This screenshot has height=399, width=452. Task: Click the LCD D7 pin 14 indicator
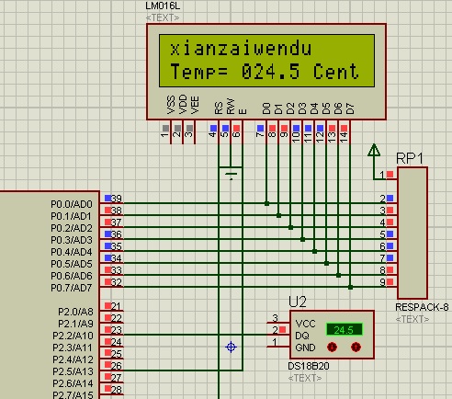click(x=344, y=128)
